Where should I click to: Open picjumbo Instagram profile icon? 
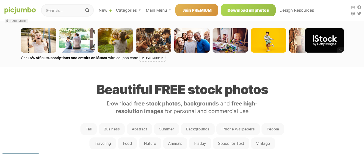tap(353, 7)
